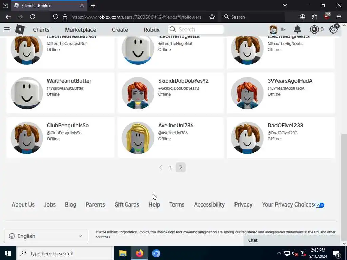Open the About Us link
Screen dimensions: 347x260
point(23,205)
